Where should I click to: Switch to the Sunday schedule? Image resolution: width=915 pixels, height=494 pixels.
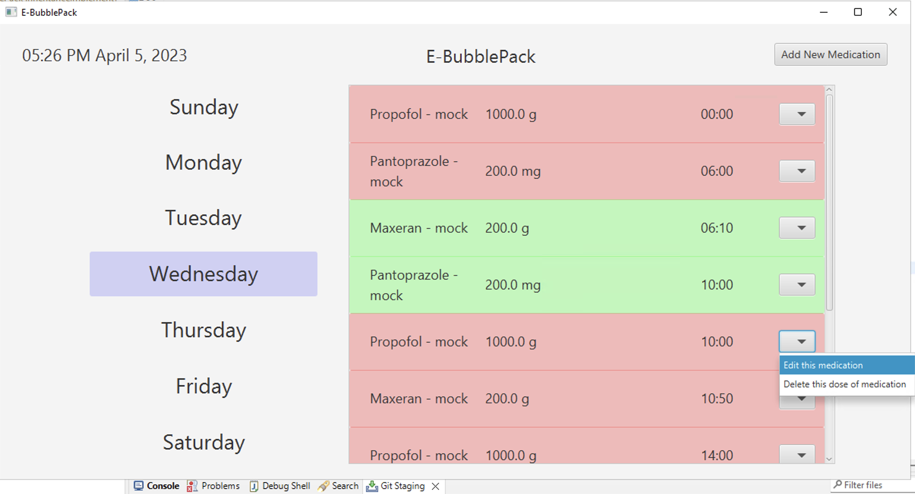point(204,107)
